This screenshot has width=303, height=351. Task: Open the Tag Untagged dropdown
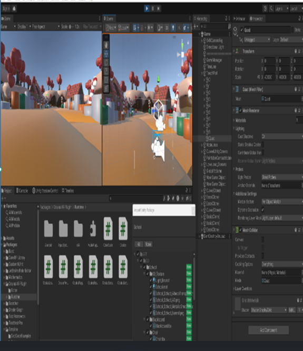pyautogui.click(x=257, y=40)
